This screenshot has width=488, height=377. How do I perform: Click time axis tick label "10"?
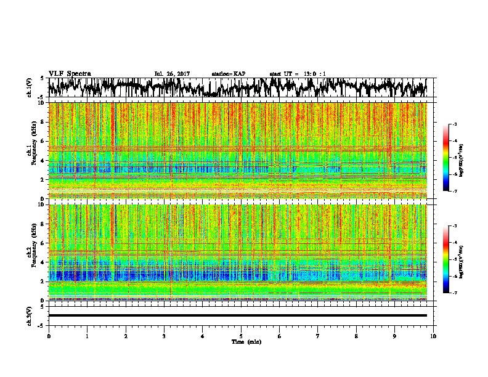coord(433,336)
